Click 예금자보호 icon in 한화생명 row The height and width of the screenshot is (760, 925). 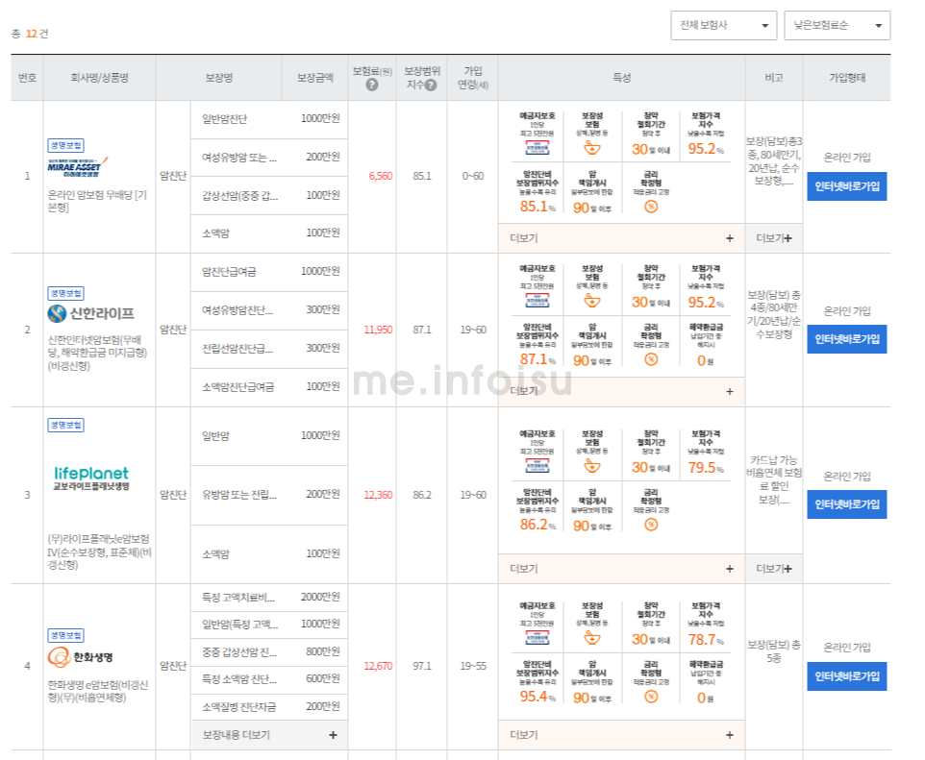point(537,638)
